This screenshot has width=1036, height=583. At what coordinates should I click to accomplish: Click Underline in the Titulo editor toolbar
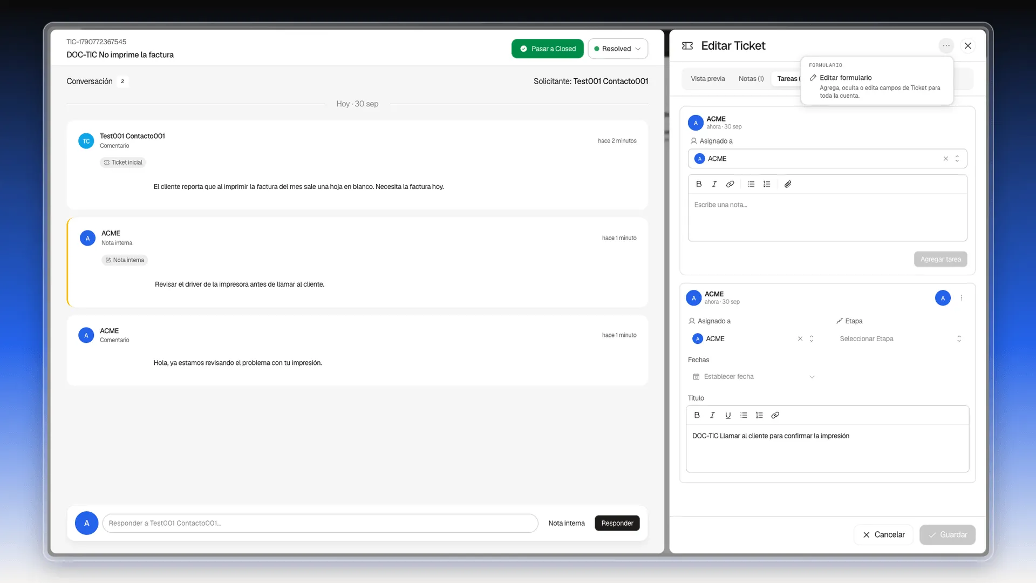coord(728,415)
